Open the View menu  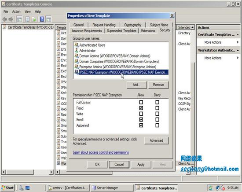[x=28, y=11]
